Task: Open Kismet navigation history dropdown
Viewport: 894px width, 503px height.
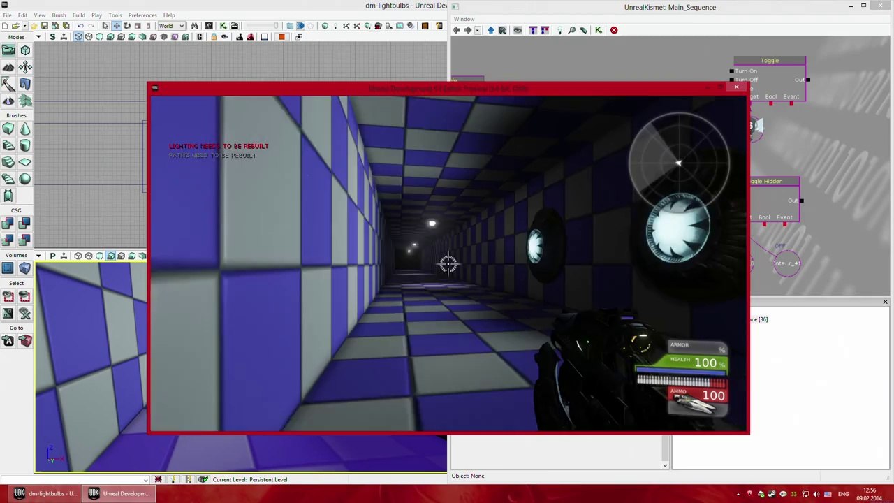Action: click(478, 30)
